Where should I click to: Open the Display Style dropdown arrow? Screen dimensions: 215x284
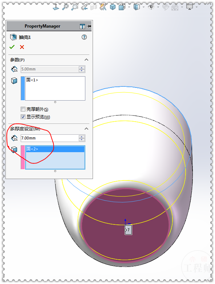[x=143, y=7]
